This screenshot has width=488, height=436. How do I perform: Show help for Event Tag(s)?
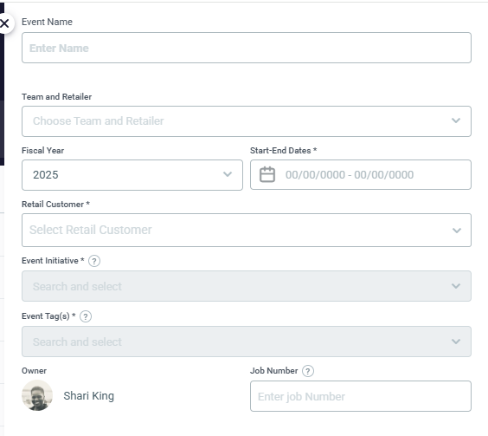(86, 316)
